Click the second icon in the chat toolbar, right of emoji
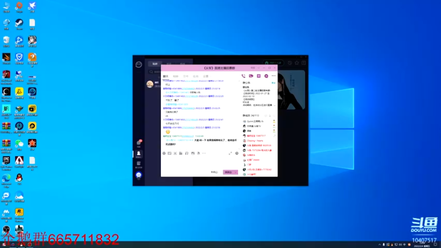441x248 pixels. pyautogui.click(x=170, y=153)
